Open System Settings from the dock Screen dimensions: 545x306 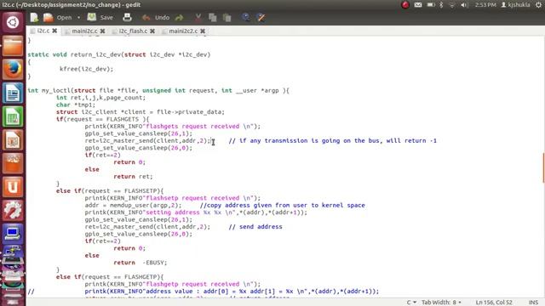(13, 210)
